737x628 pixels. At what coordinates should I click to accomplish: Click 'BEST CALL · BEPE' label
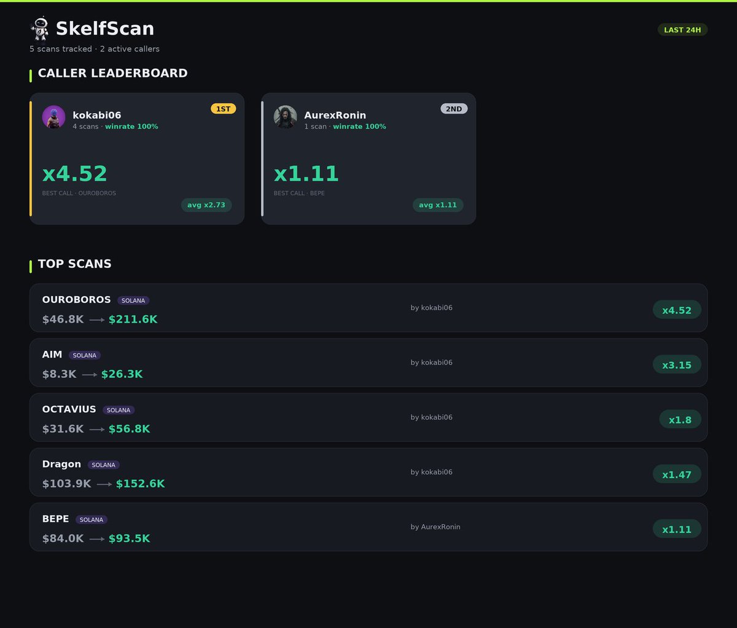299,193
